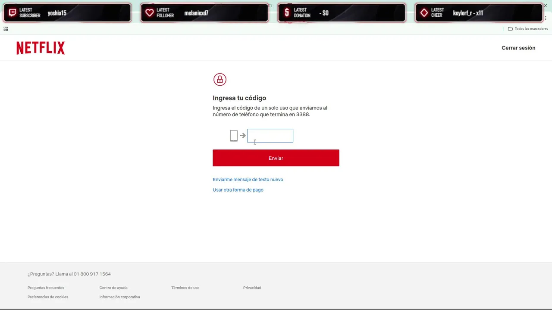Open the Todos los marcadores folder
Viewport: 552px width, 310px height.
pos(528,29)
